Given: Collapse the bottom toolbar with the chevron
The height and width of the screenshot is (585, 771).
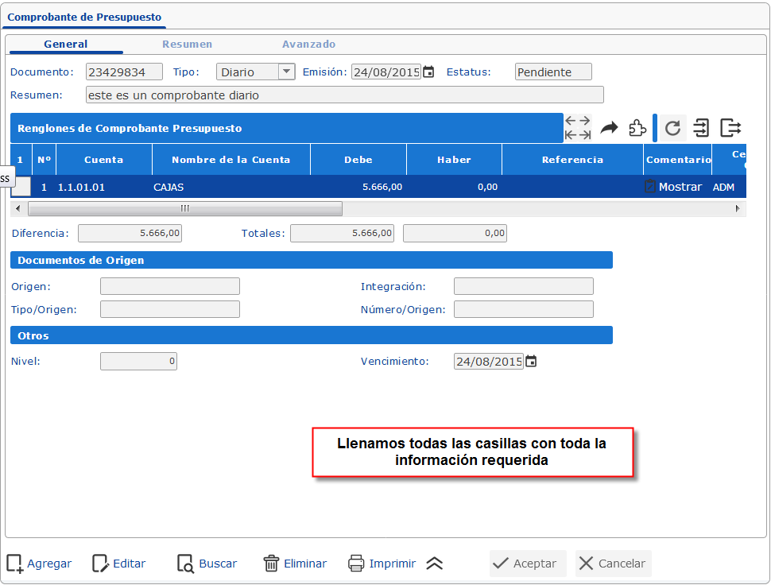Looking at the screenshot, I should (x=434, y=563).
